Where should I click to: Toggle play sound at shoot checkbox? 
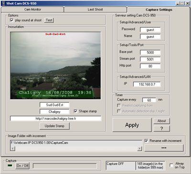(x=12, y=20)
